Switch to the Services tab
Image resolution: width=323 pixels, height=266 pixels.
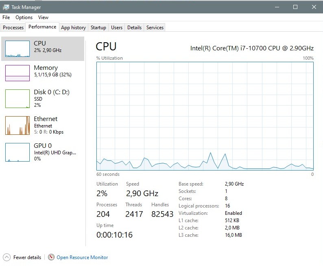(x=155, y=28)
